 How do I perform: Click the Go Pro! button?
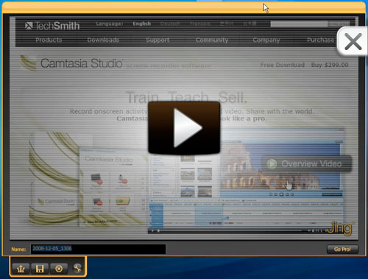click(342, 250)
